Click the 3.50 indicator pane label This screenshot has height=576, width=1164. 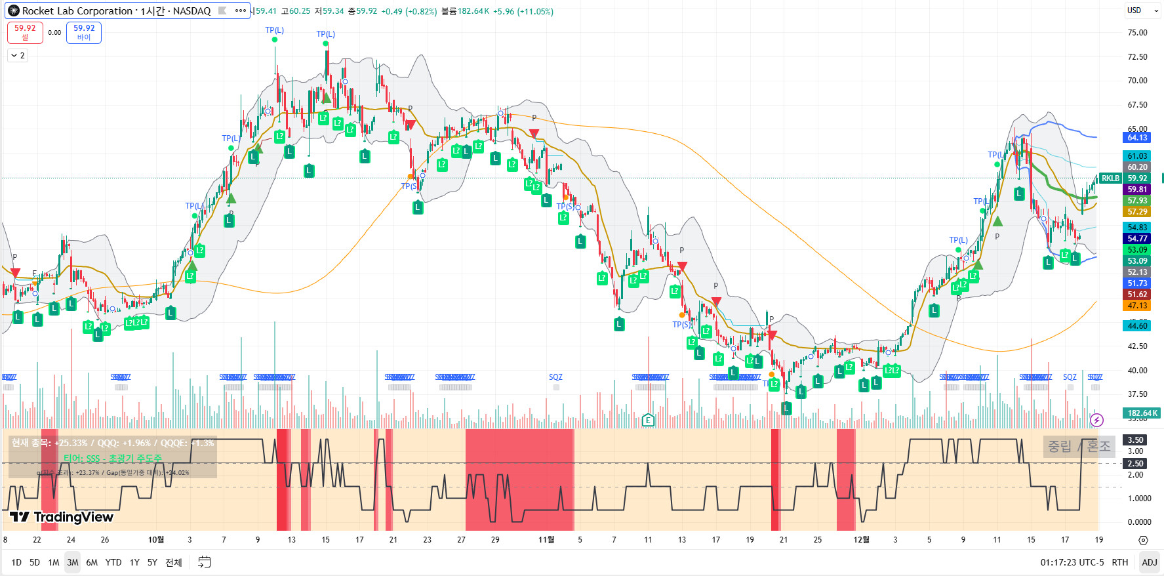(x=1135, y=440)
